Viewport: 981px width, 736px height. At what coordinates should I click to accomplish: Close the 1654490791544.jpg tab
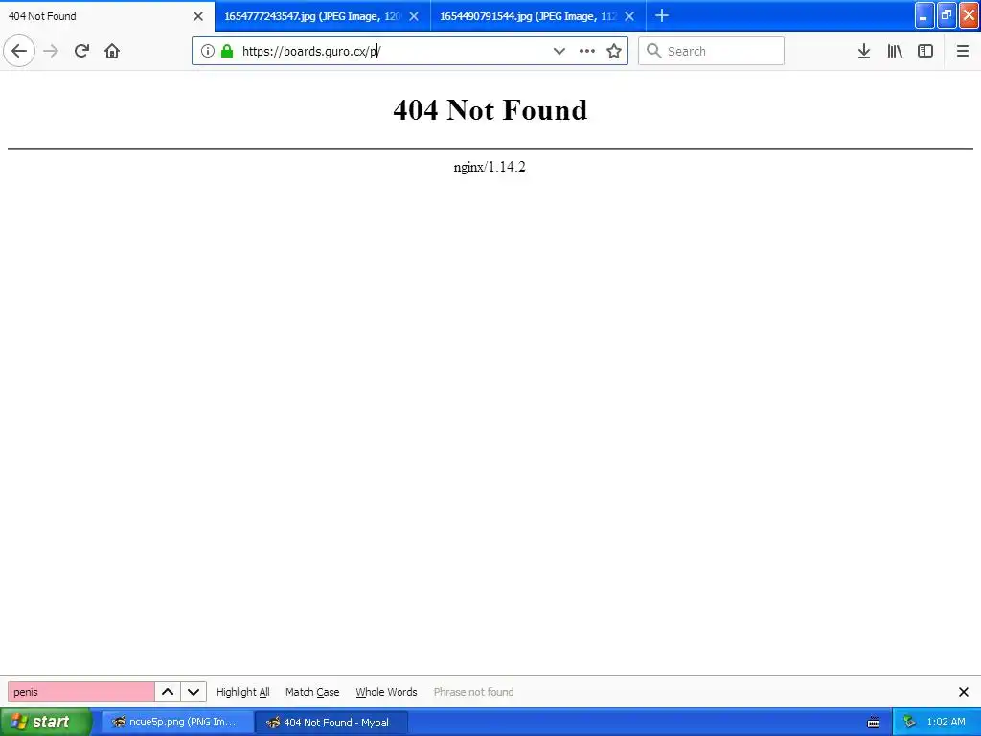click(x=629, y=16)
